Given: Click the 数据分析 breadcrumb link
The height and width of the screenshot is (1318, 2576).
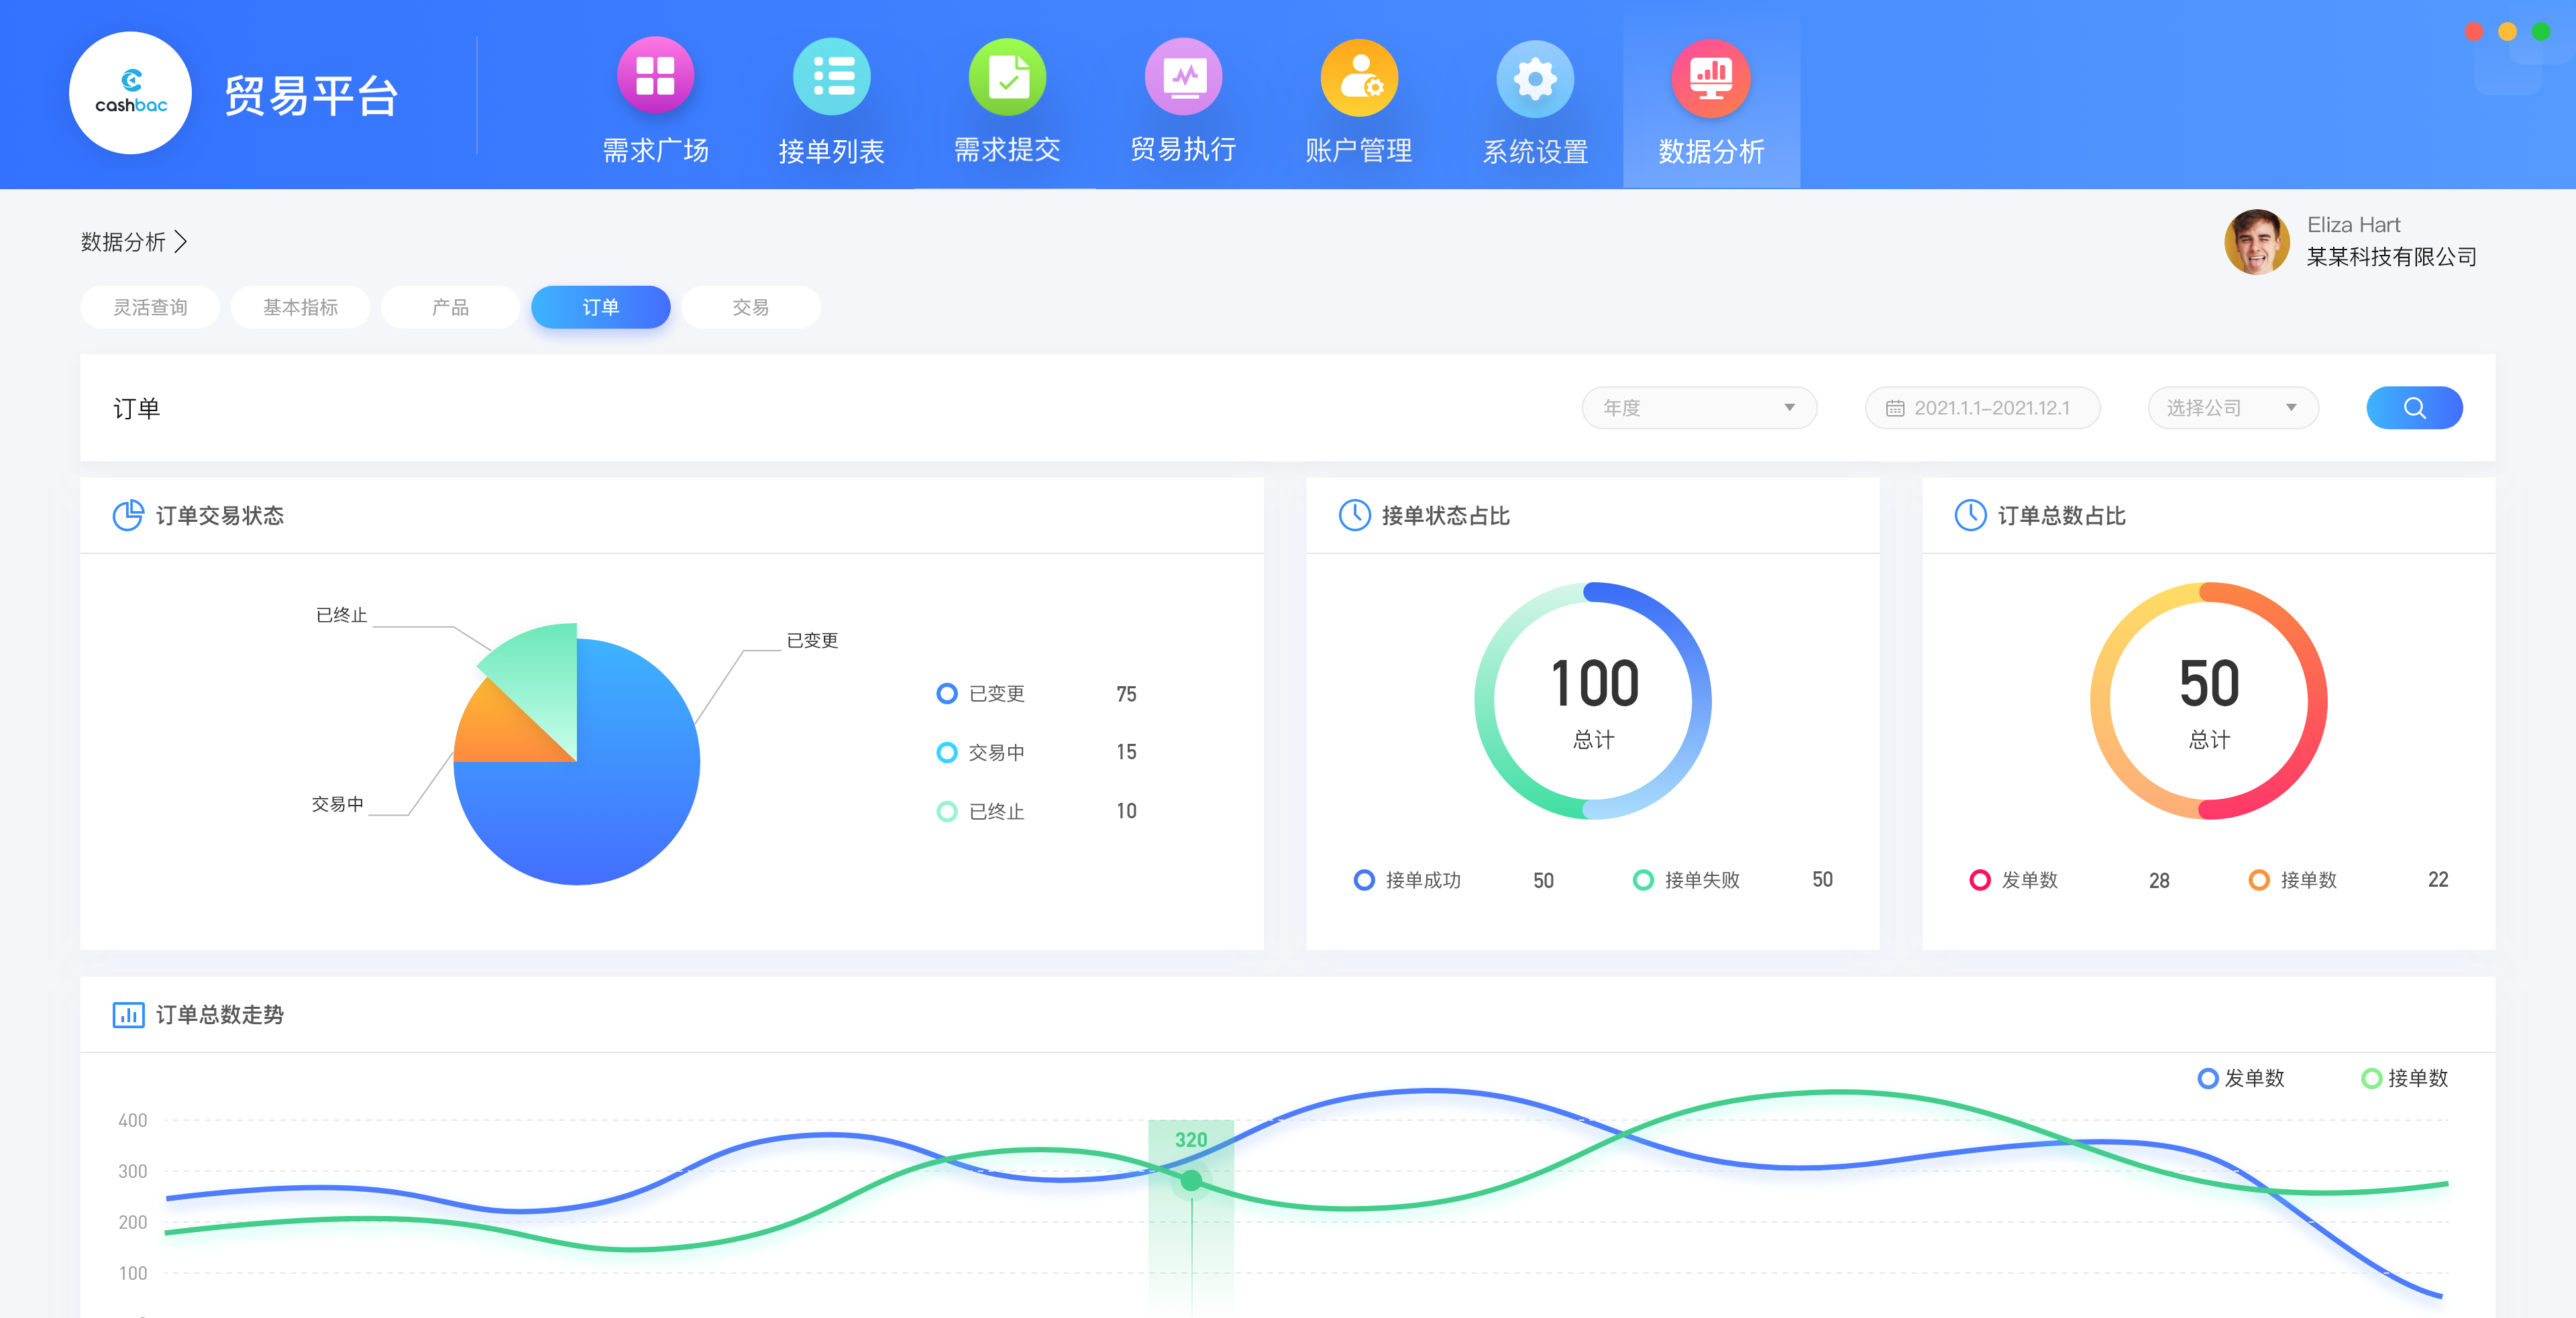Looking at the screenshot, I should pyautogui.click(x=123, y=242).
